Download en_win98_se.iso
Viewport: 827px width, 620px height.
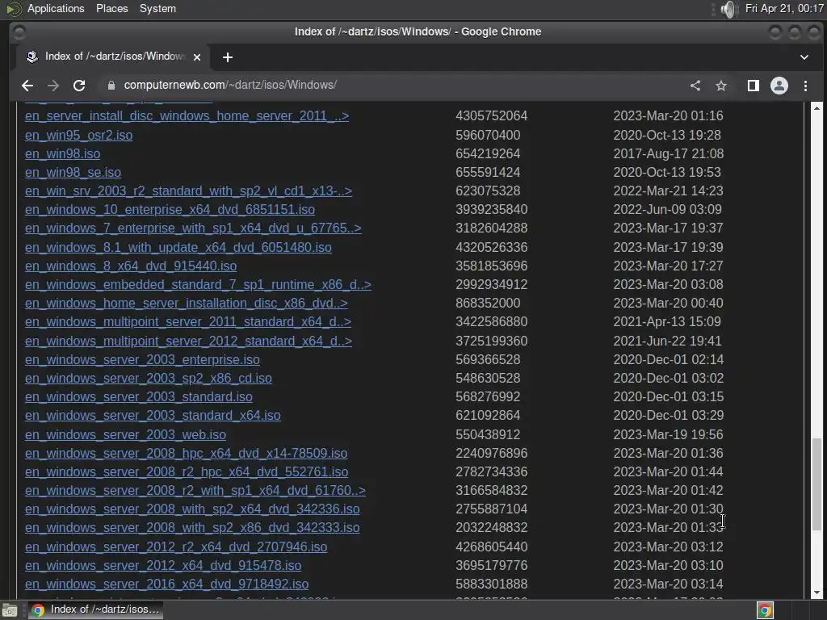tap(73, 173)
